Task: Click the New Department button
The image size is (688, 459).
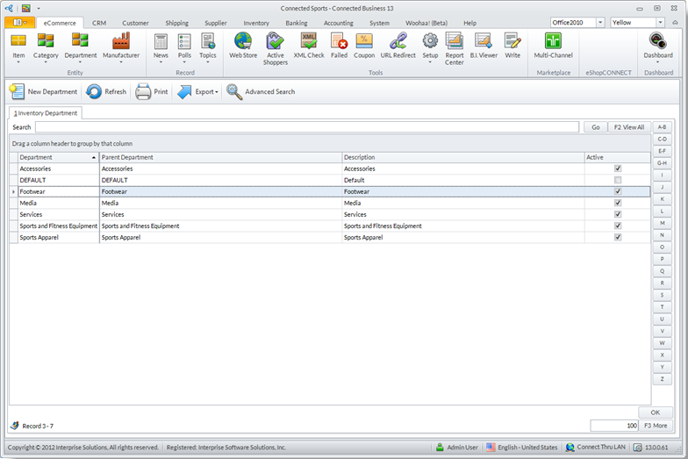Action: point(42,91)
